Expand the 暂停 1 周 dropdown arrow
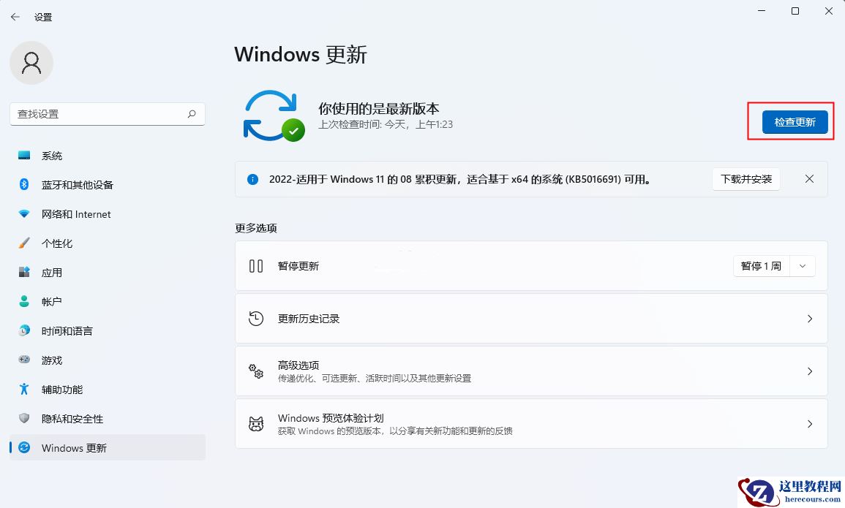Viewport: 845px width, 508px height. pos(802,266)
